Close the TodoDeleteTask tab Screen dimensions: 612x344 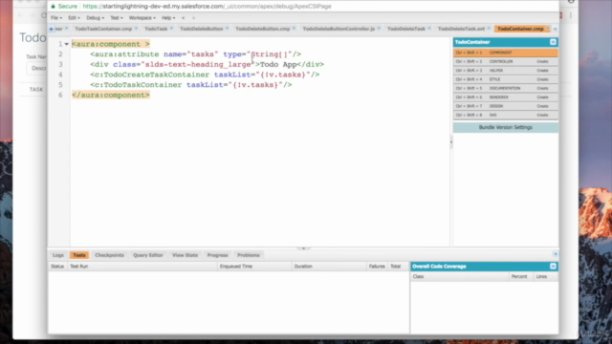tap(429, 29)
